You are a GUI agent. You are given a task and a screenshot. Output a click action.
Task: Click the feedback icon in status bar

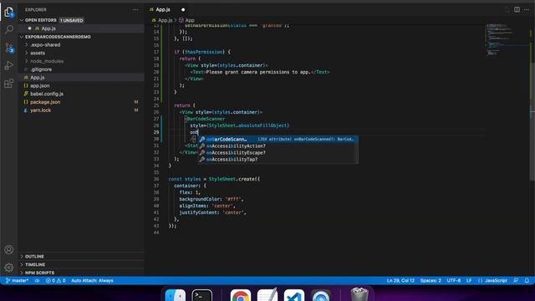tap(516, 281)
